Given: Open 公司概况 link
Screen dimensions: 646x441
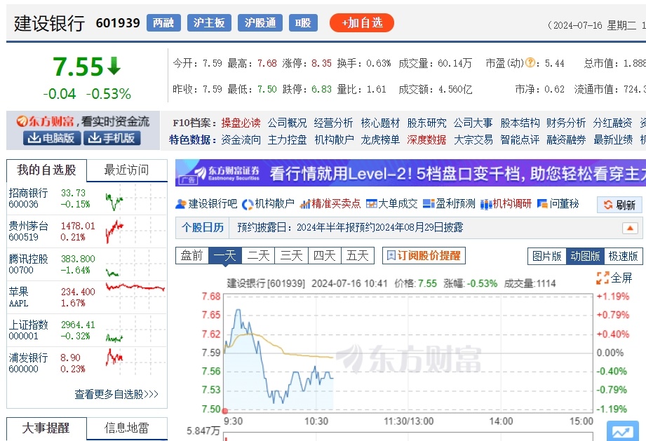Looking at the screenshot, I should tap(287, 123).
